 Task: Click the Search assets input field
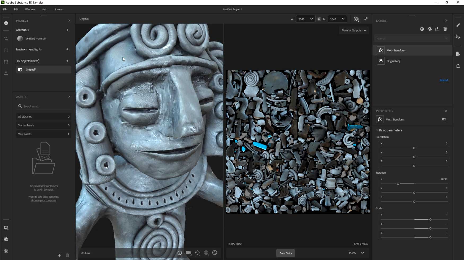(x=44, y=106)
